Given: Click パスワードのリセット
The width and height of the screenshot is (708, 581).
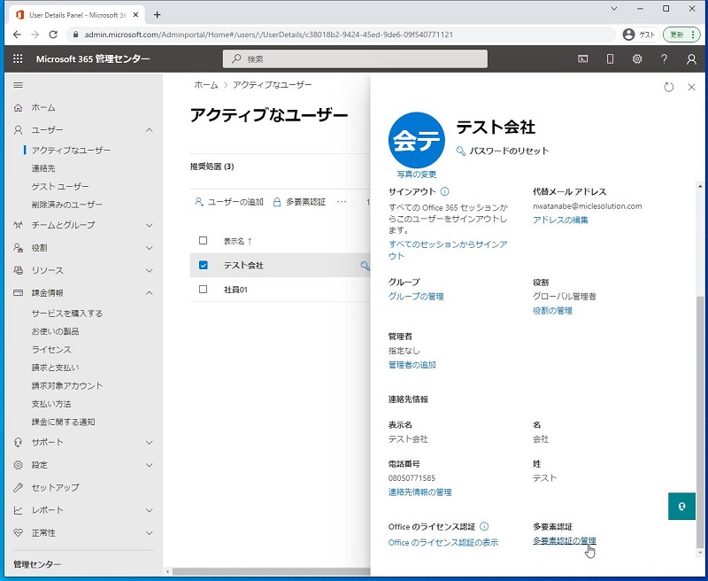Looking at the screenshot, I should click(x=503, y=151).
